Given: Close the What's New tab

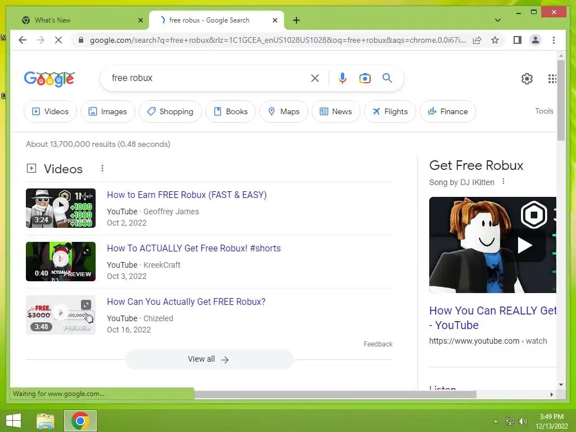Looking at the screenshot, I should (140, 20).
